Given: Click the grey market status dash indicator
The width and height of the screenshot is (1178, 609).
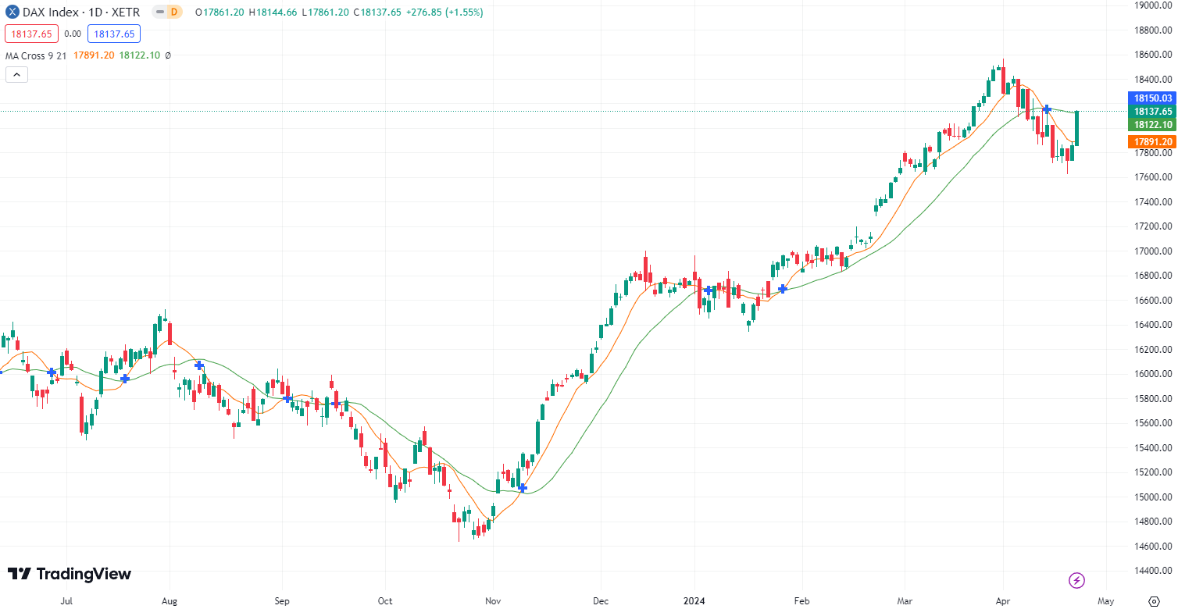Looking at the screenshot, I should (159, 12).
